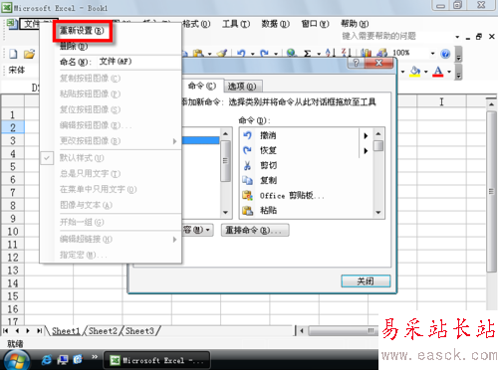Click the blue Help icon in the toolbar
The image size is (498, 370).
tap(445, 54)
